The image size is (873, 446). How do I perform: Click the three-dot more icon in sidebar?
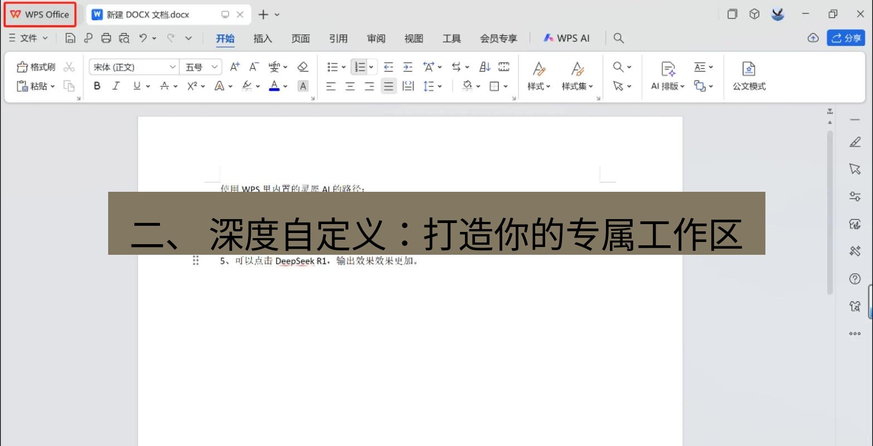click(855, 334)
